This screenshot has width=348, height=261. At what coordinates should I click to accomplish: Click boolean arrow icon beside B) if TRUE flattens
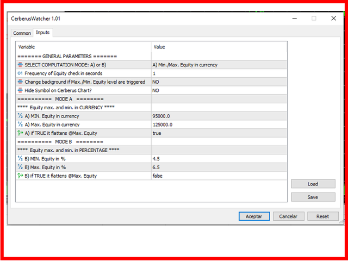(20, 176)
